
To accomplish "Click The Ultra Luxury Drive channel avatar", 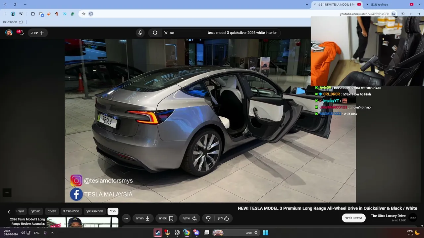I will [x=413, y=218].
